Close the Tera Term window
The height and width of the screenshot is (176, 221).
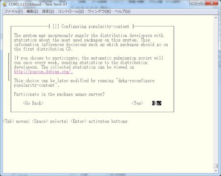coord(211,3)
